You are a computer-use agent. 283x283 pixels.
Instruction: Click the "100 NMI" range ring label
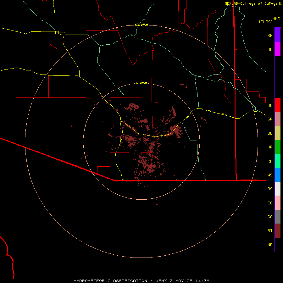click(141, 25)
